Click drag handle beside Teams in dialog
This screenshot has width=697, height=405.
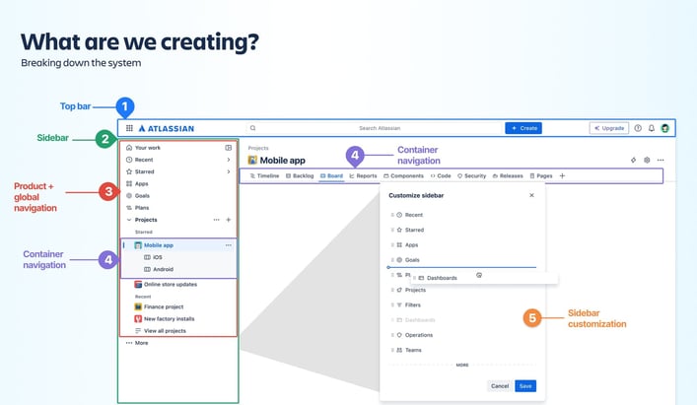point(392,350)
